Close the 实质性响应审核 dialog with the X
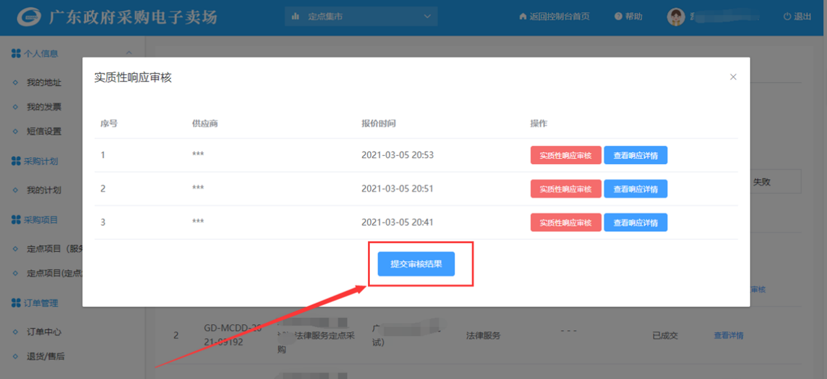The image size is (827, 379). 733,77
